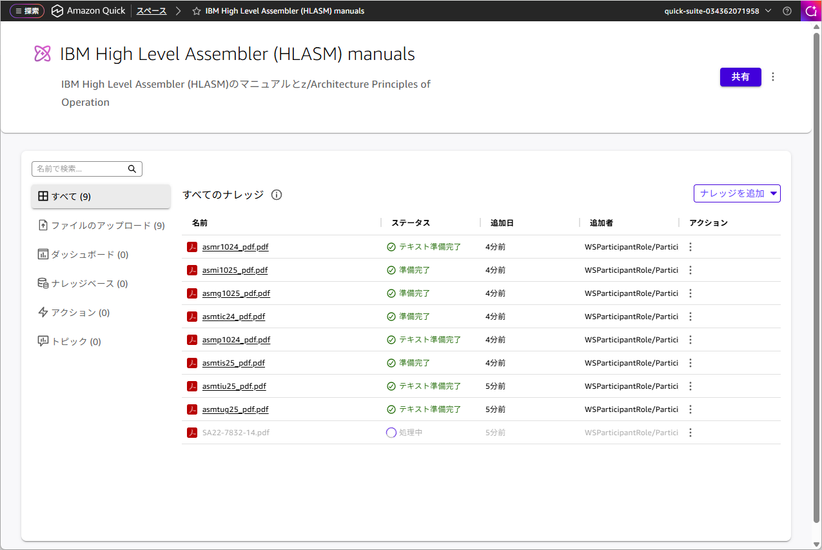
Task: Open the quick-suite-034362071958 account dropdown
Action: coord(718,11)
